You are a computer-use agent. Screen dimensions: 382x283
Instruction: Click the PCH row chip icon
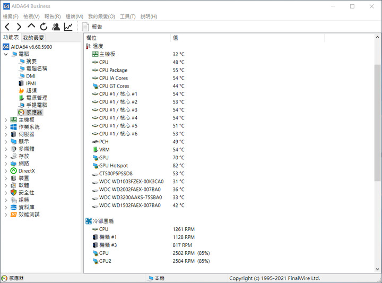click(x=95, y=142)
